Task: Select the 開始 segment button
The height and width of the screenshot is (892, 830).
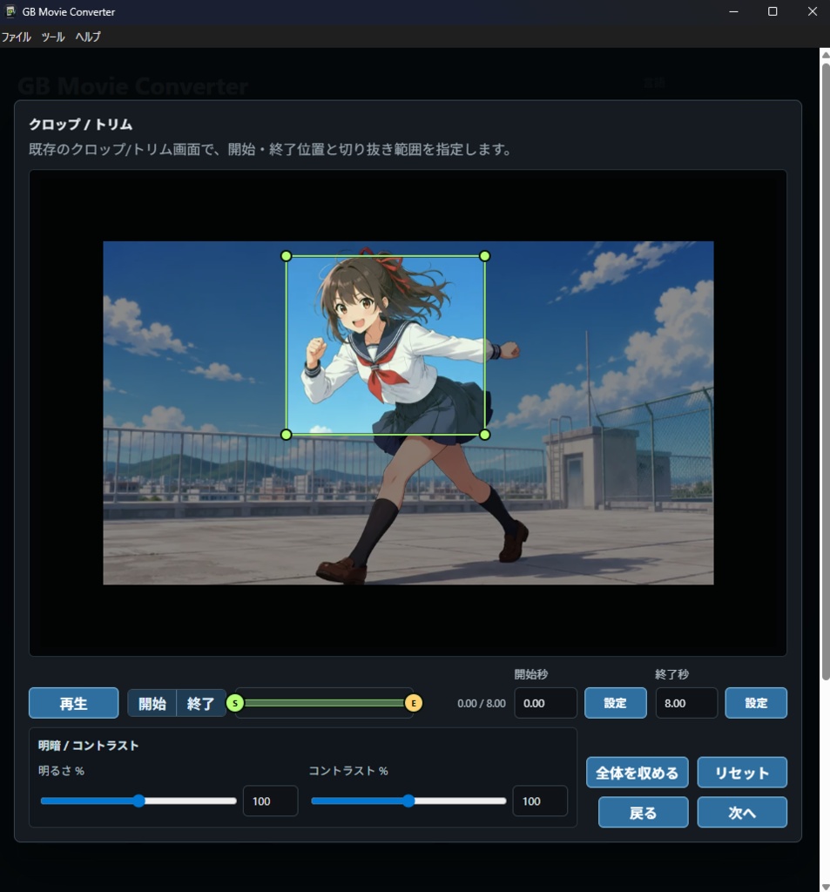Action: tap(152, 703)
